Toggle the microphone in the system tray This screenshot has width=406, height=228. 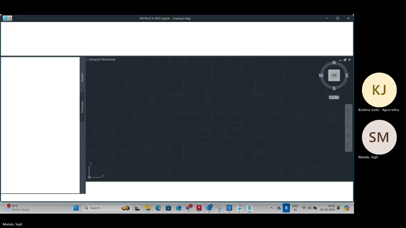coord(286,208)
